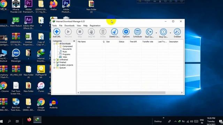Expand the Unfinished category node
This screenshot has height=125, width=223.
tap(54, 60)
